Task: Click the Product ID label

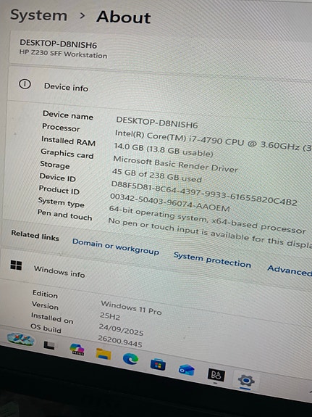Action: pyautogui.click(x=59, y=189)
